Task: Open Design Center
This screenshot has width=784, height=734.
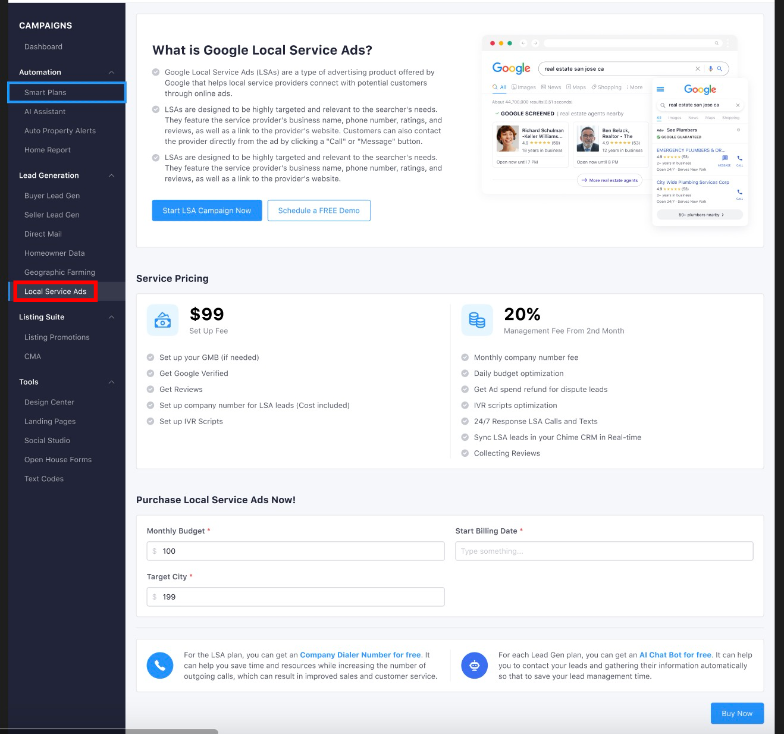Action: click(49, 402)
